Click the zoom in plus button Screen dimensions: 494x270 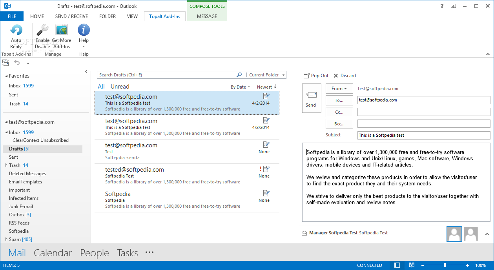click(x=468, y=265)
